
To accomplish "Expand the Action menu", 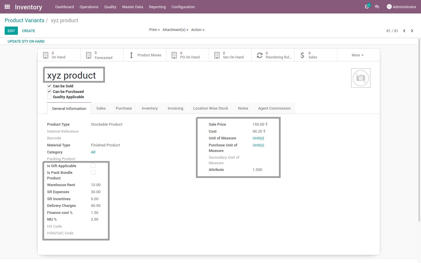I will coord(198,30).
